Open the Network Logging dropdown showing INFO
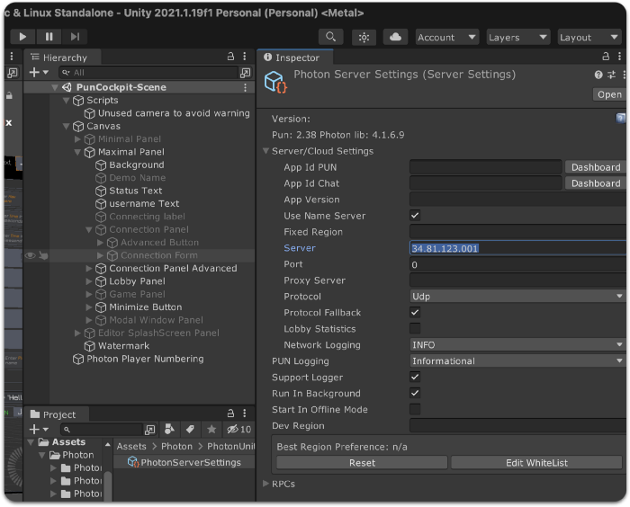 click(x=517, y=345)
